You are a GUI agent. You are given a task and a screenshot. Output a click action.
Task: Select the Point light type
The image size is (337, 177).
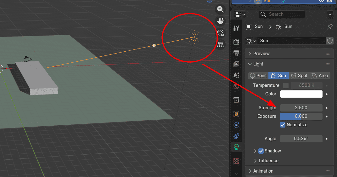click(258, 76)
